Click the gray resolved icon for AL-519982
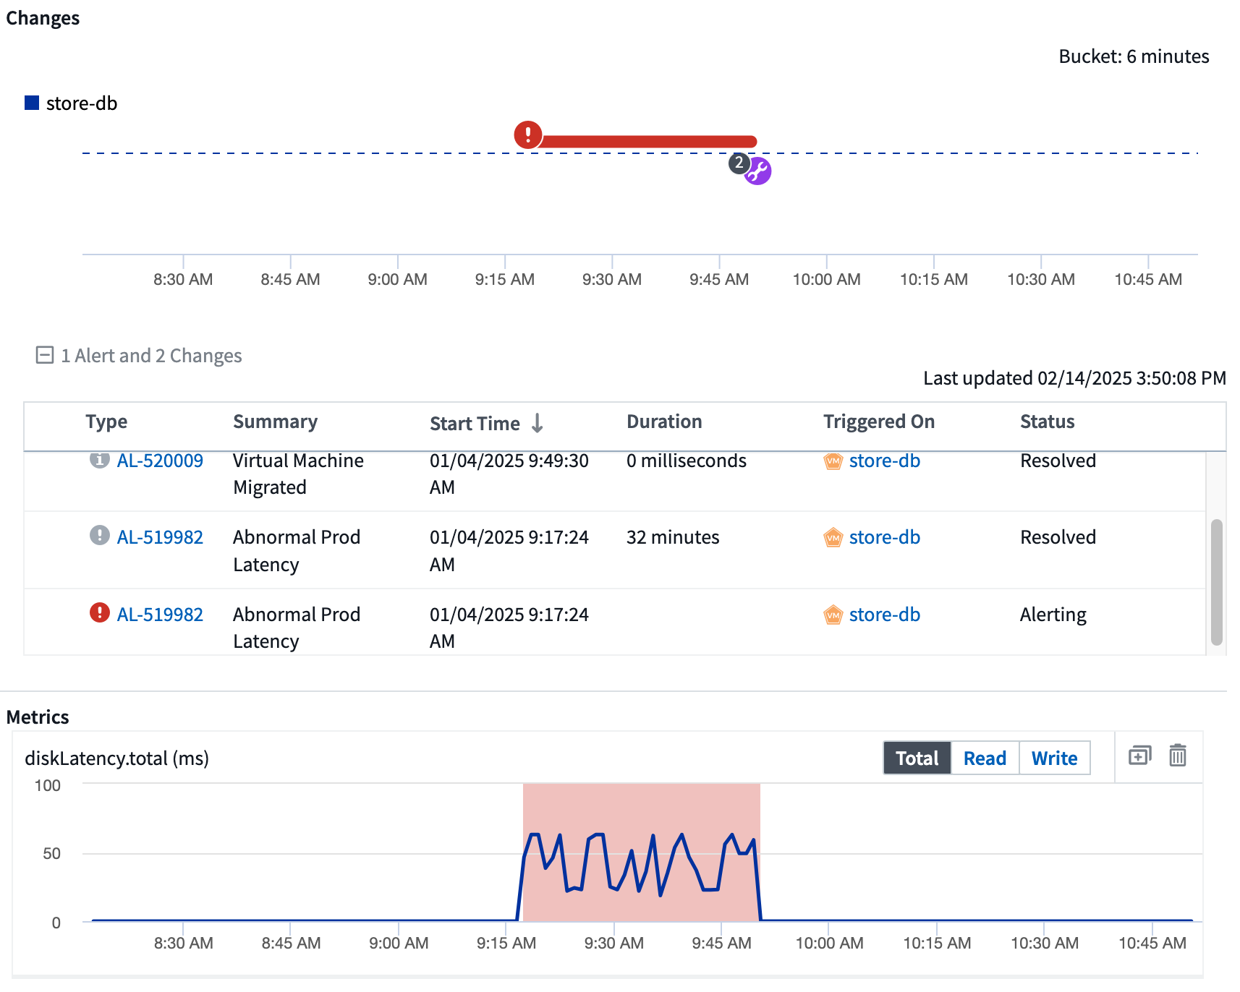The image size is (1240, 992). point(99,536)
